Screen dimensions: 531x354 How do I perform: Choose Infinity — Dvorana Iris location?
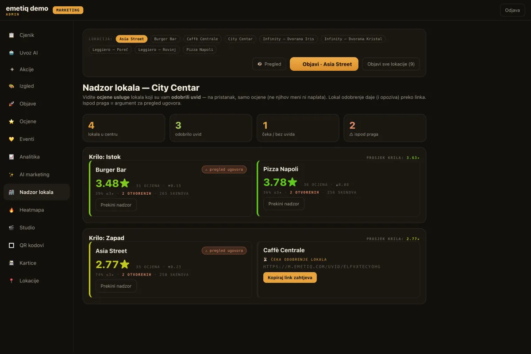point(289,39)
